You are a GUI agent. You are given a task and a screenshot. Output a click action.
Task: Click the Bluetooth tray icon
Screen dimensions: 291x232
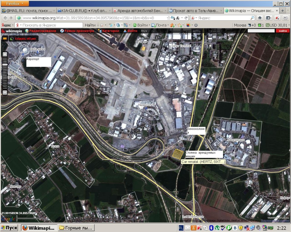pyautogui.click(x=211, y=228)
